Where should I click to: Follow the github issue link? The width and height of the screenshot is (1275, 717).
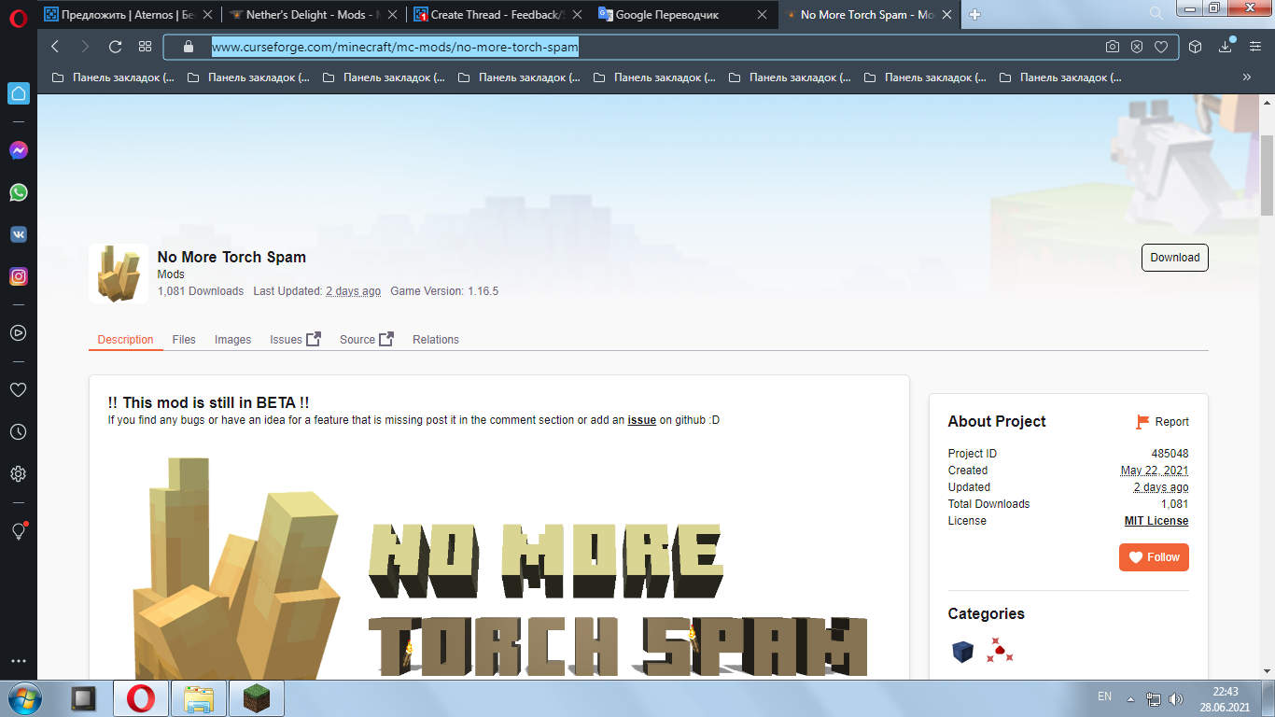(x=641, y=420)
